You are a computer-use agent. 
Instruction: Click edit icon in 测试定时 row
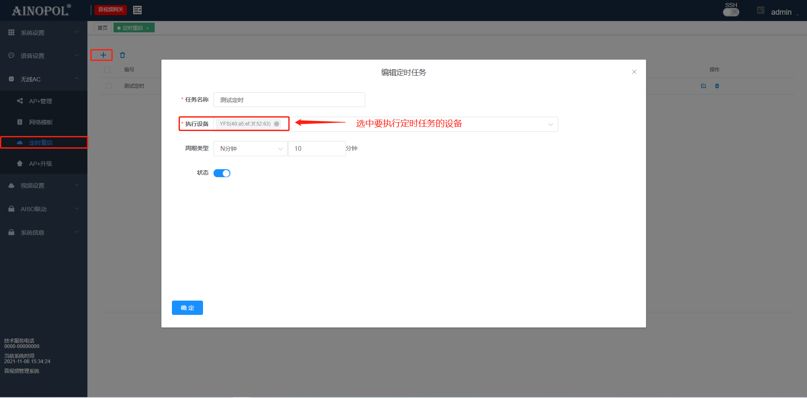(x=703, y=86)
